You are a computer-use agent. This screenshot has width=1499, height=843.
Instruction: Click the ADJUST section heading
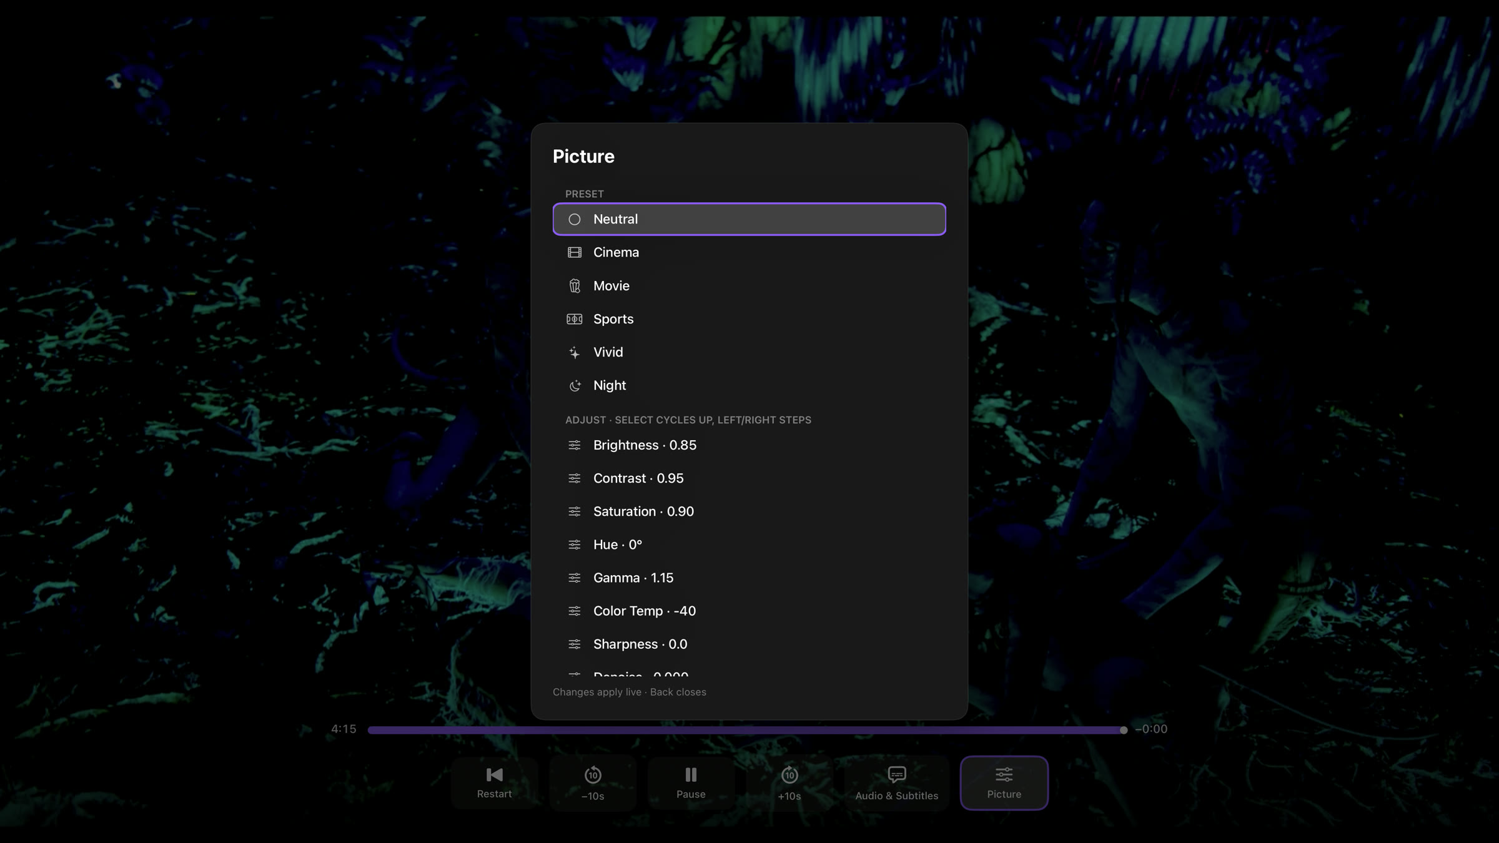[x=688, y=420]
